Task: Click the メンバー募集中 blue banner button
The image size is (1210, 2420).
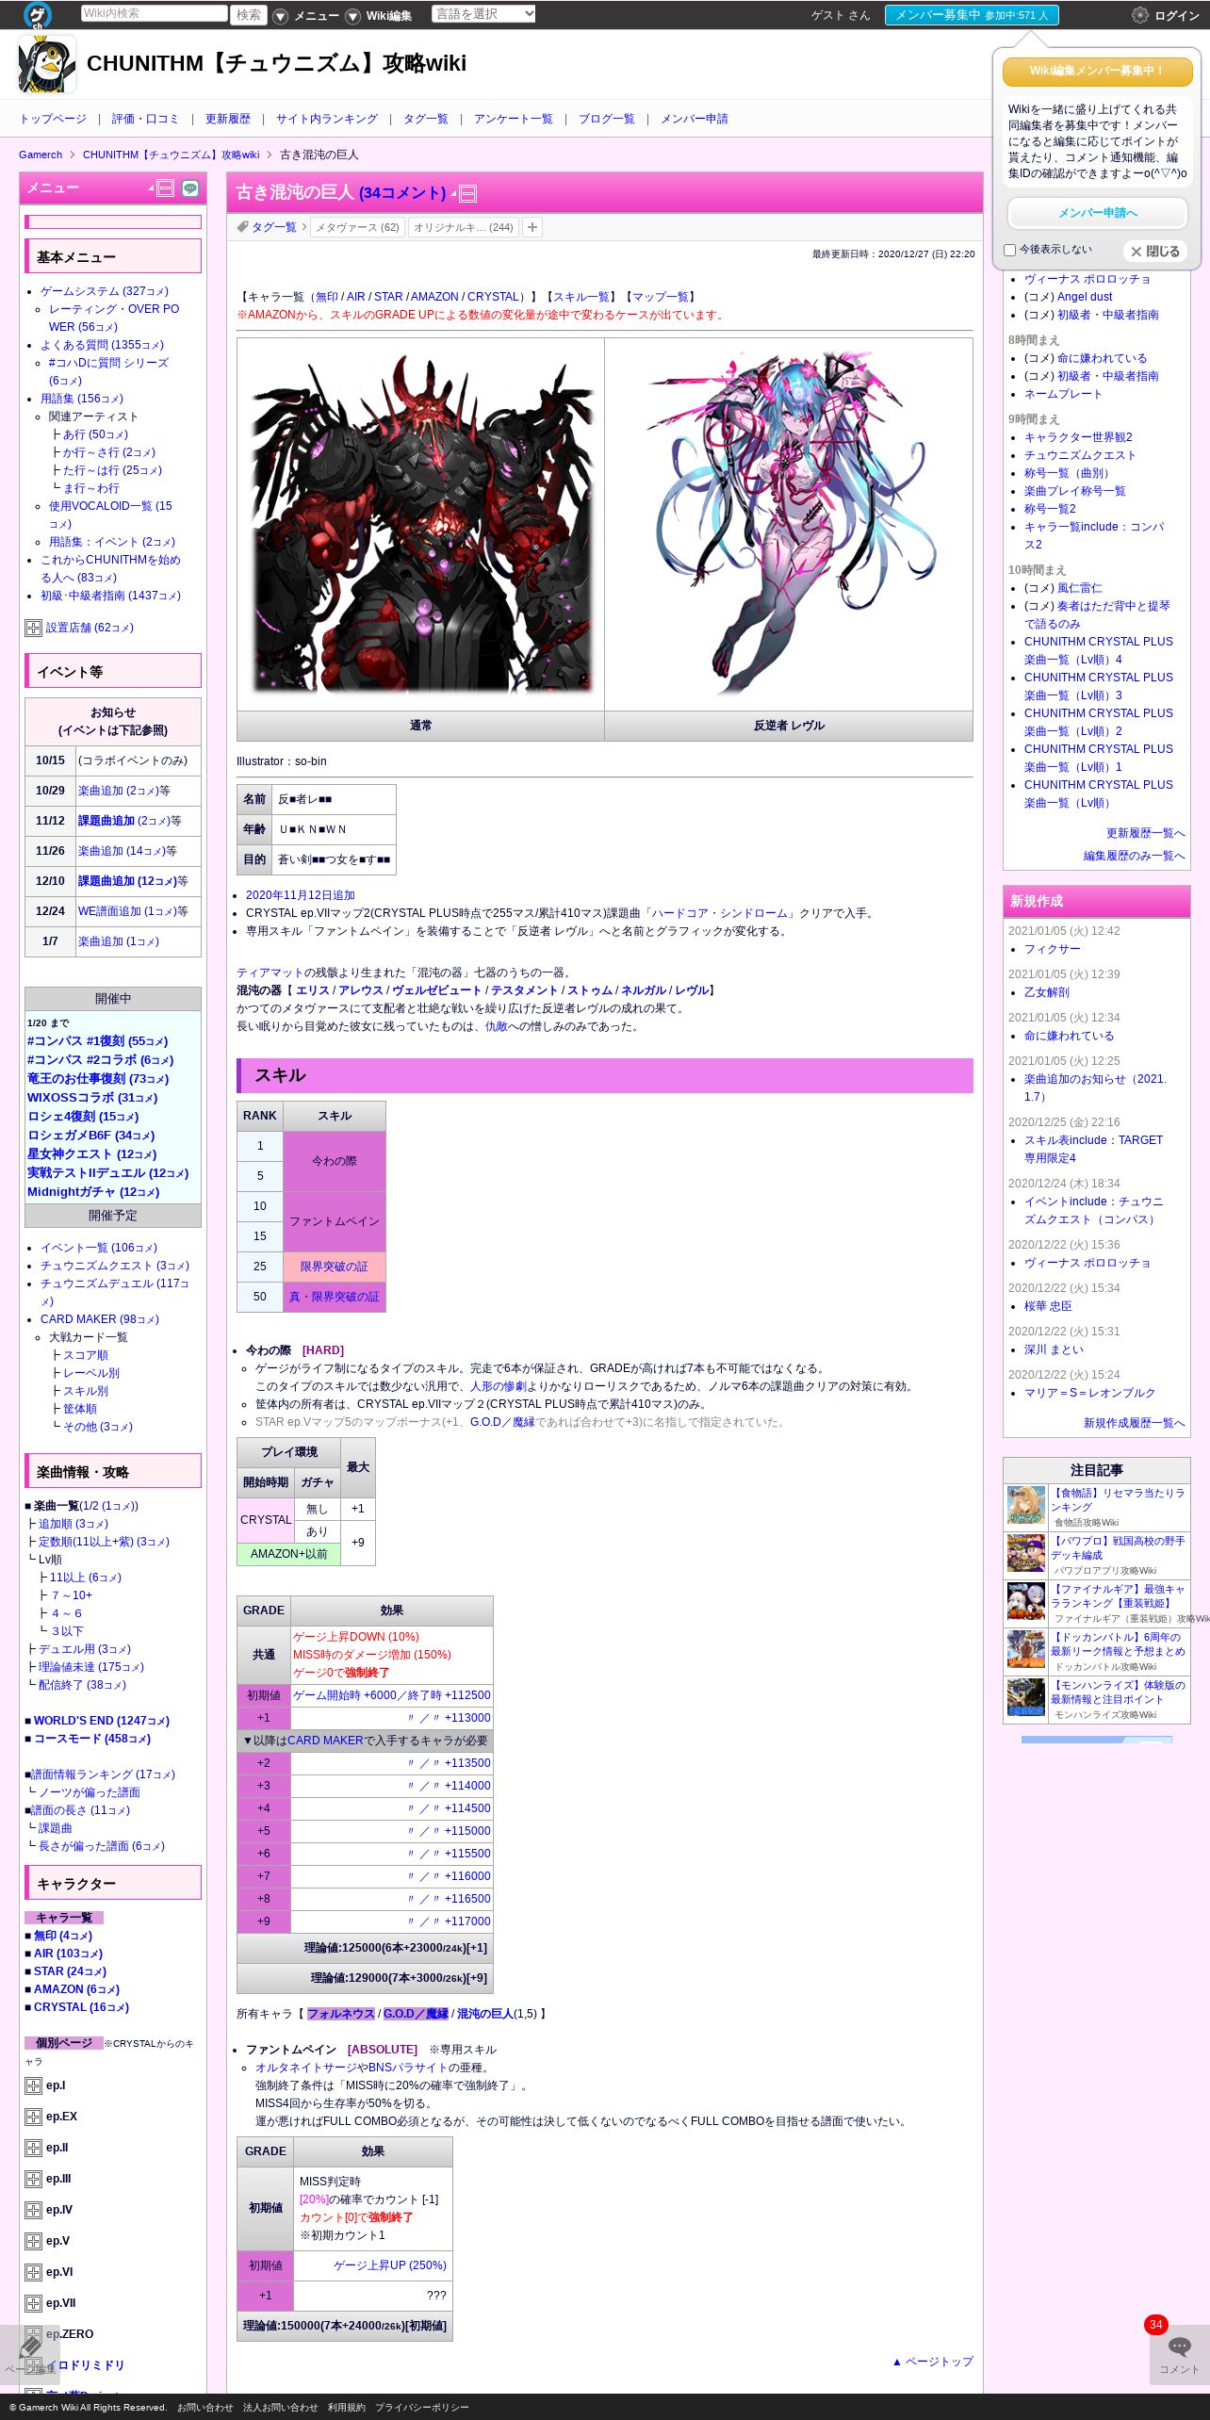Action: tap(972, 15)
